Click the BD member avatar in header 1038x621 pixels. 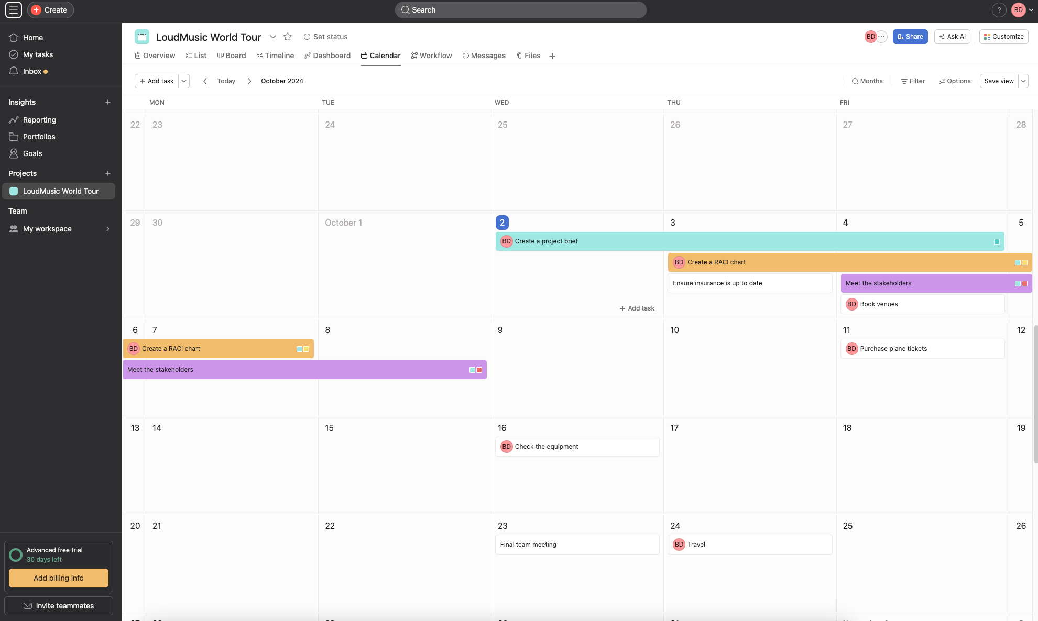coord(870,37)
